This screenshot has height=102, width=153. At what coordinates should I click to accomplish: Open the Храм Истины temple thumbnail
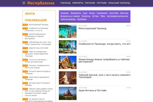[68, 93]
